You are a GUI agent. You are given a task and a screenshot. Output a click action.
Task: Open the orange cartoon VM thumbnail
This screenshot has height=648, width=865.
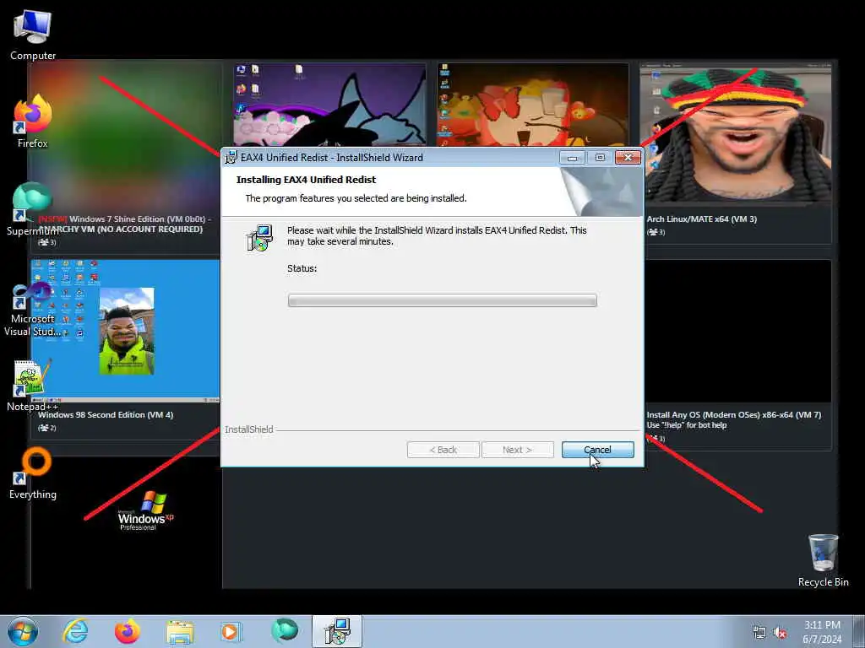tap(533, 105)
